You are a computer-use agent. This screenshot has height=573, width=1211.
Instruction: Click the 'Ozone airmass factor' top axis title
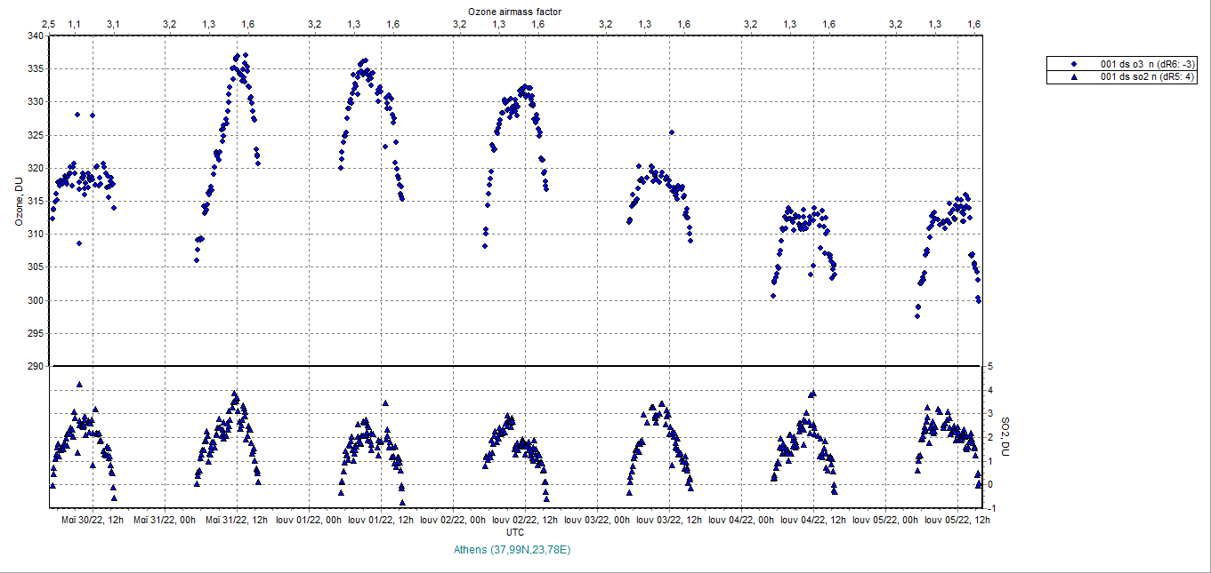pos(514,11)
